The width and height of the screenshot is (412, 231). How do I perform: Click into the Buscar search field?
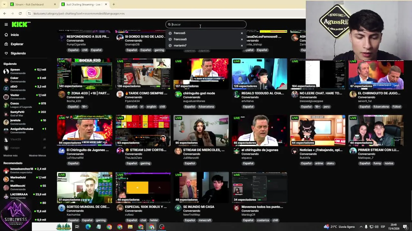tap(206, 24)
